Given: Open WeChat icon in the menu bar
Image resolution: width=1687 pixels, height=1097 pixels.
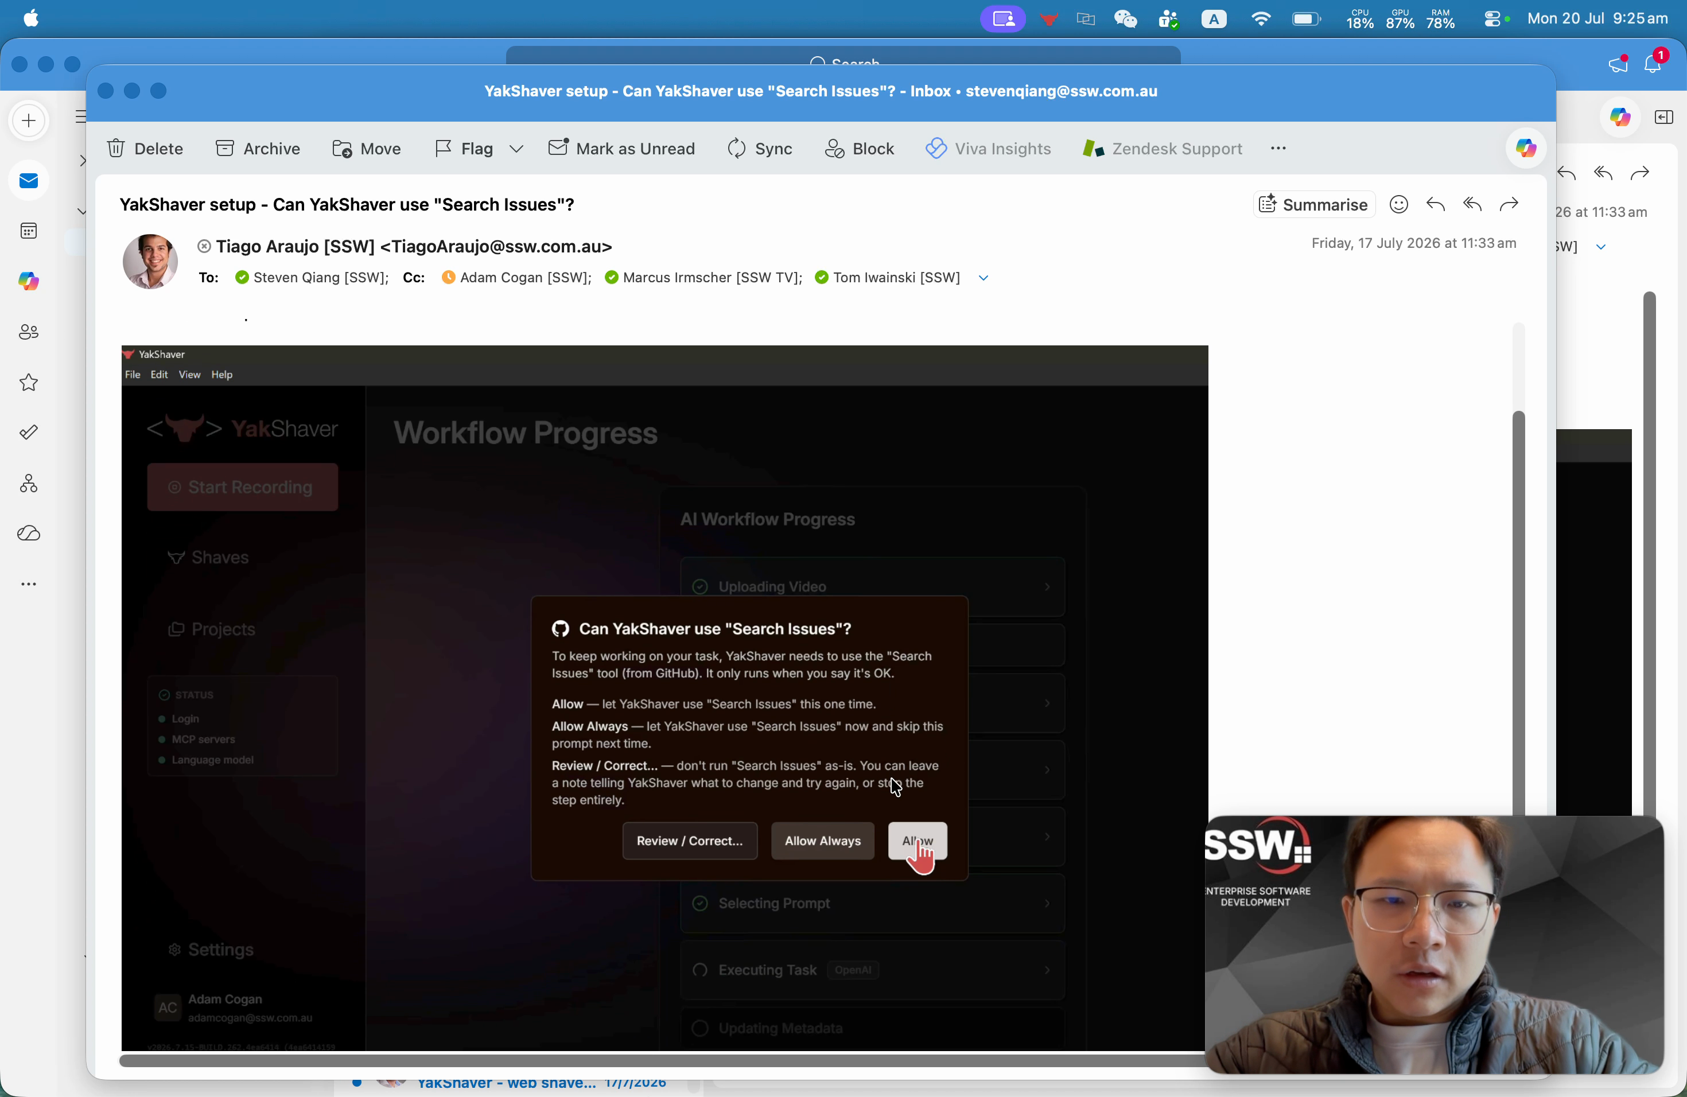Looking at the screenshot, I should [1126, 19].
